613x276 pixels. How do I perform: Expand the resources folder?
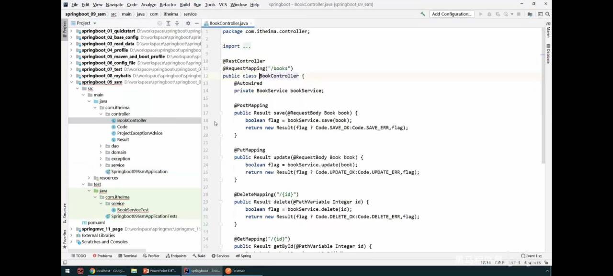(x=89, y=178)
